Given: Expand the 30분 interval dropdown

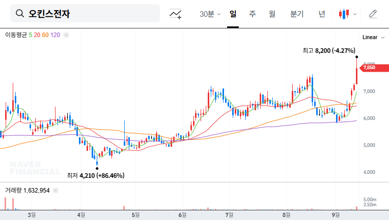Looking at the screenshot, I should point(210,14).
